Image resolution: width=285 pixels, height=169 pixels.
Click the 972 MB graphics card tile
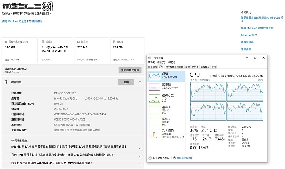[92, 50]
